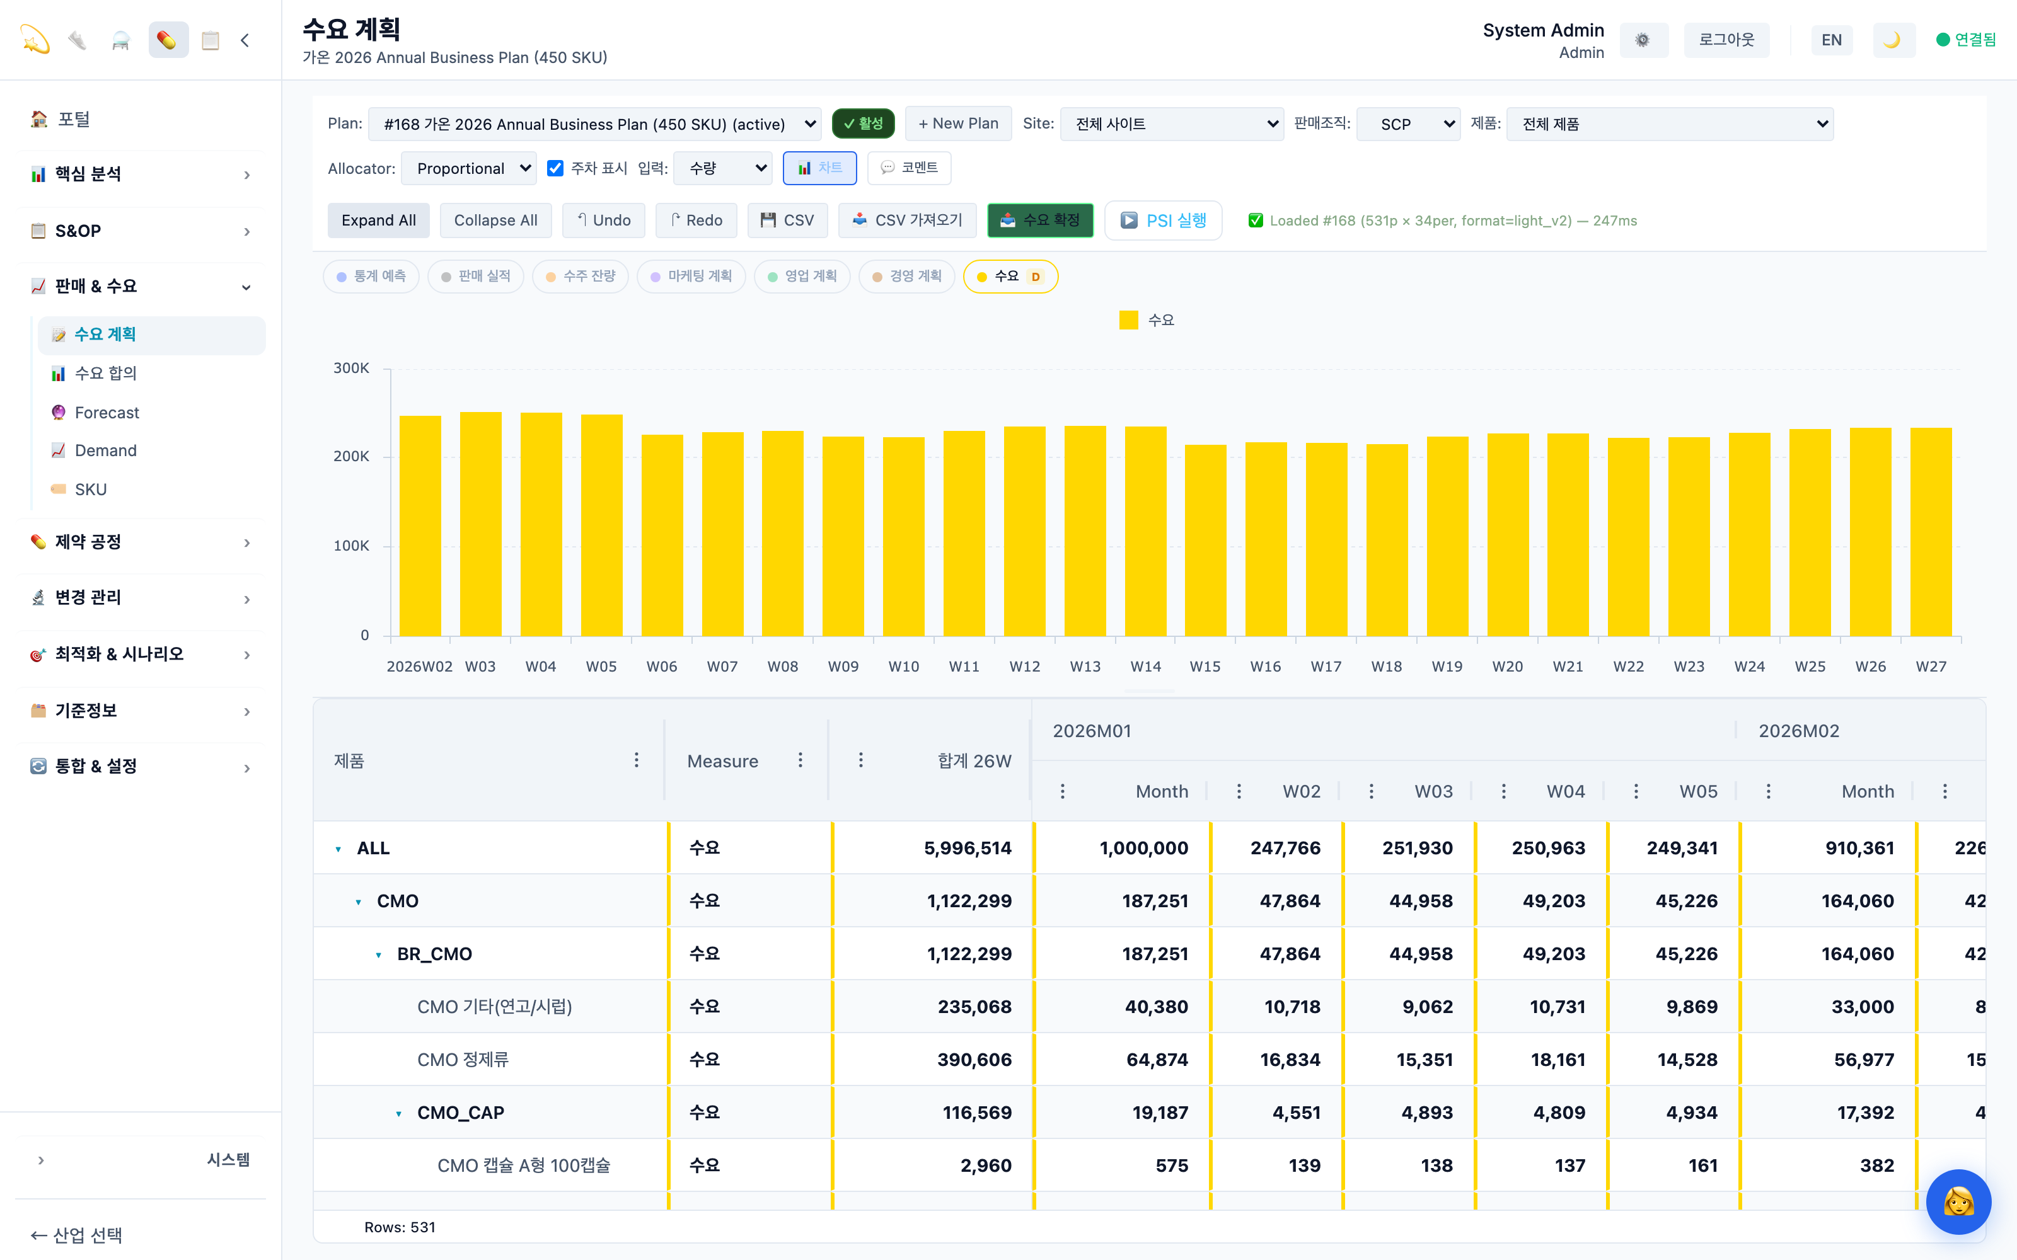The width and height of the screenshot is (2017, 1260).
Task: Toggle dark mode moon icon
Action: point(1893,40)
